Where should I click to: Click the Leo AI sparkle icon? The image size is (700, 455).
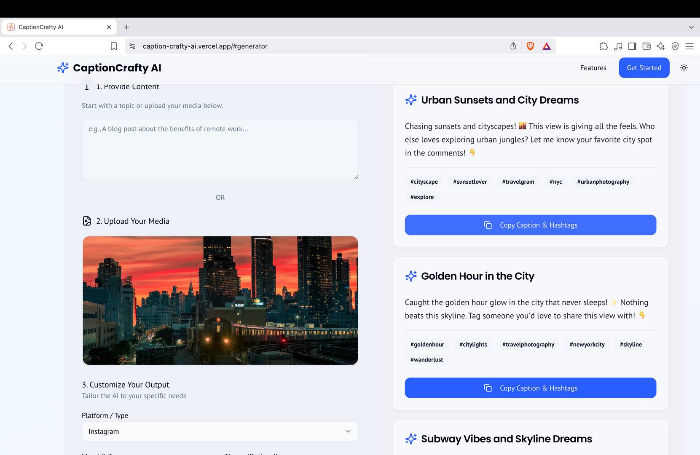[661, 46]
